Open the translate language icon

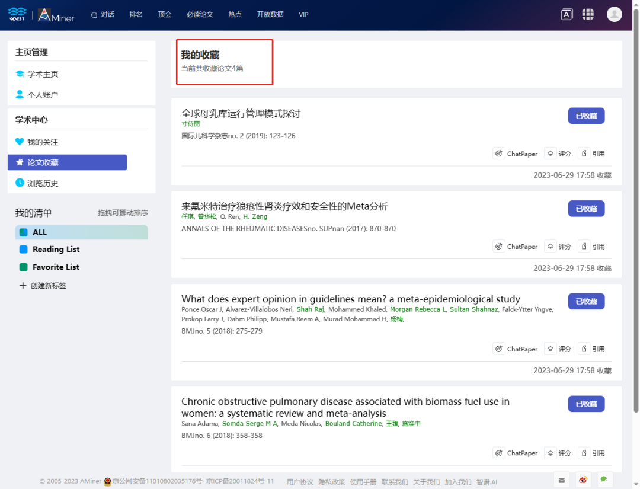[x=567, y=15]
